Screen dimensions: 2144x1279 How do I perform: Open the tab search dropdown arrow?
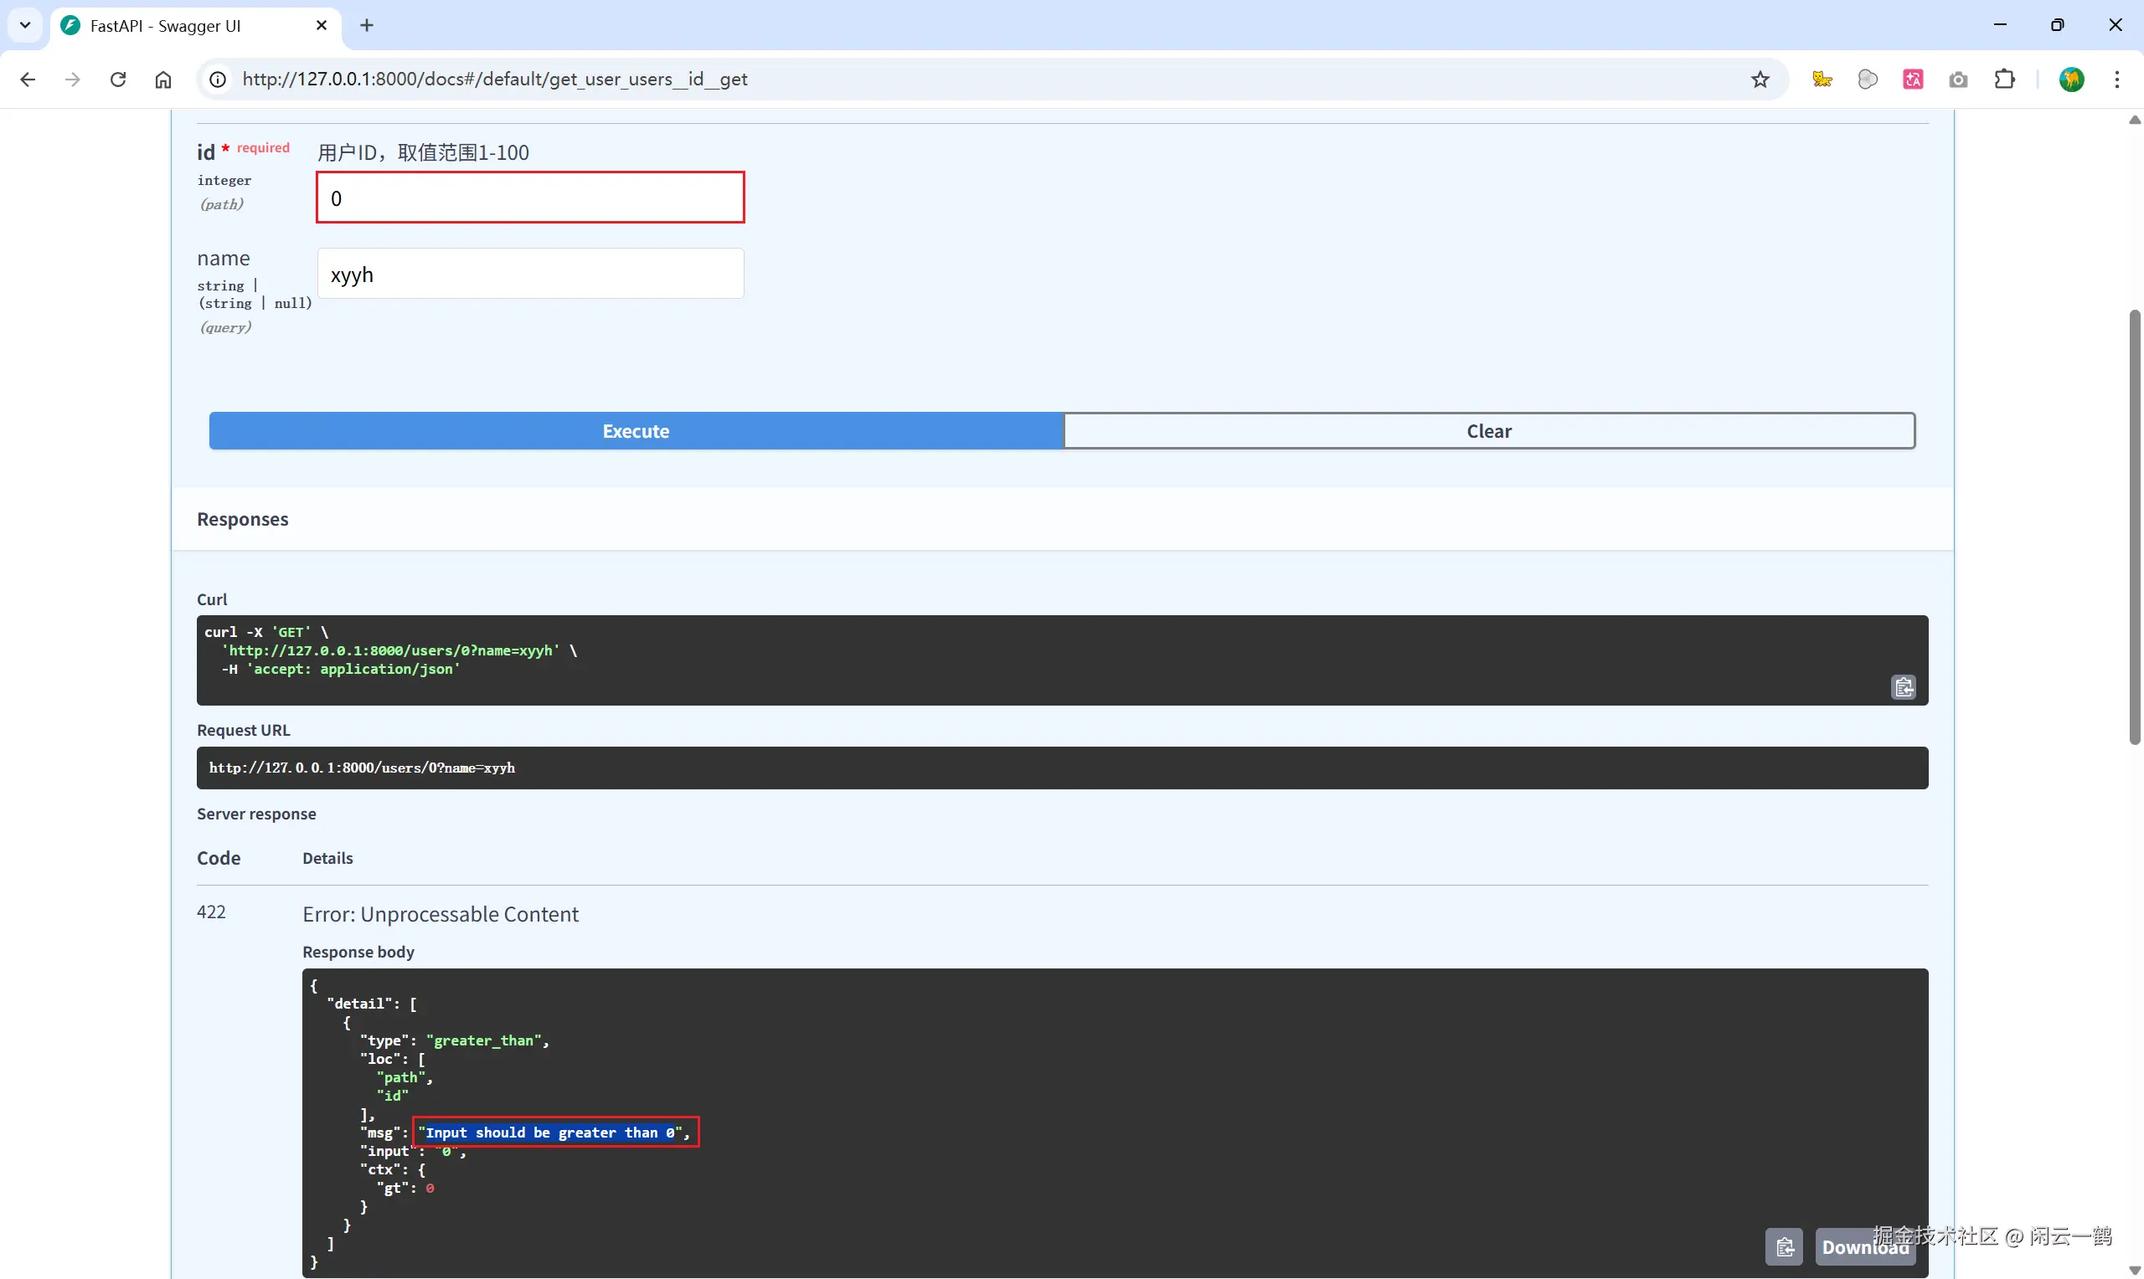click(x=25, y=25)
